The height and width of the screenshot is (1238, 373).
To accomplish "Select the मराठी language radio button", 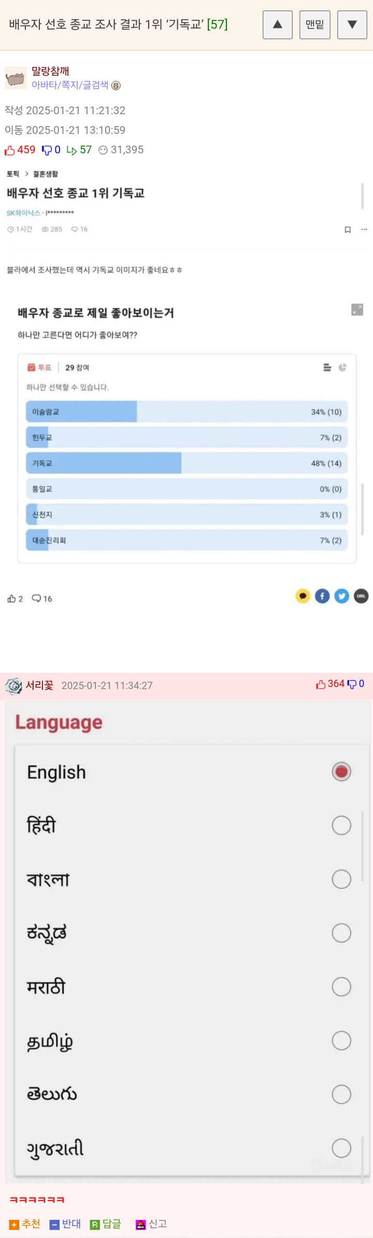I will pos(341,987).
